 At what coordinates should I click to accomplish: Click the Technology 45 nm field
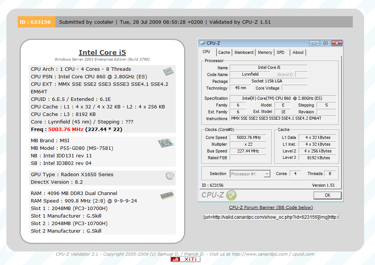pyautogui.click(x=240, y=88)
